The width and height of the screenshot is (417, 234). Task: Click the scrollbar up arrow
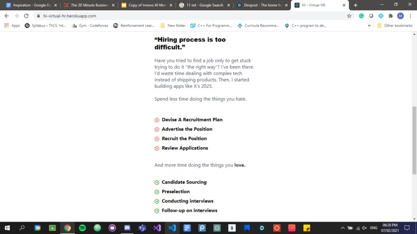414,34
